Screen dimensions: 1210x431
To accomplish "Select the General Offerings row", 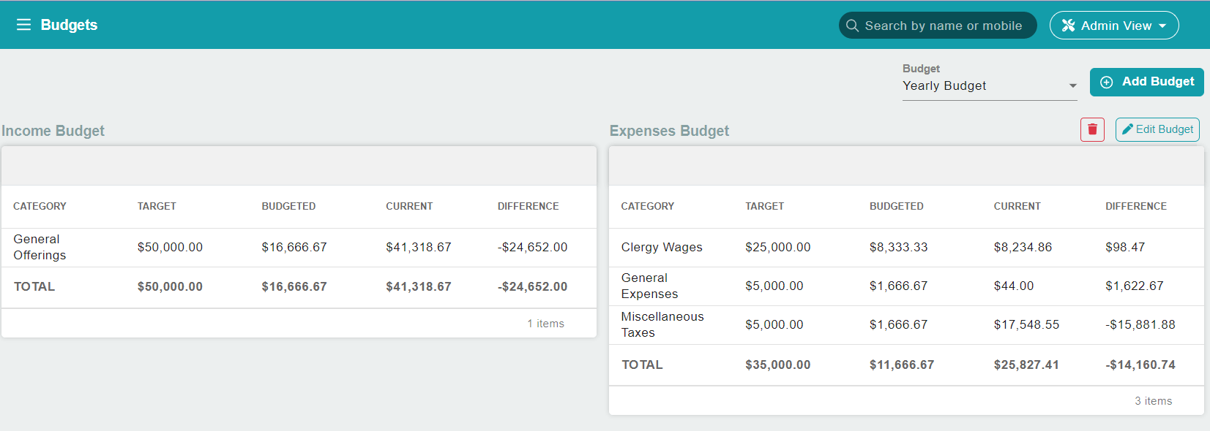I will pos(299,248).
